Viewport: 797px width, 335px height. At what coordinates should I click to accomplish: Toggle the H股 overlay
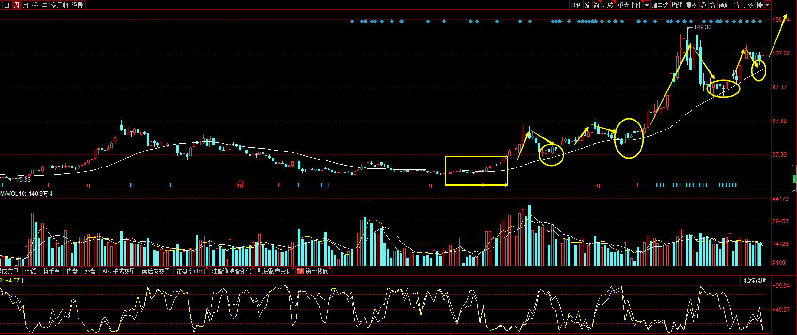tap(576, 5)
